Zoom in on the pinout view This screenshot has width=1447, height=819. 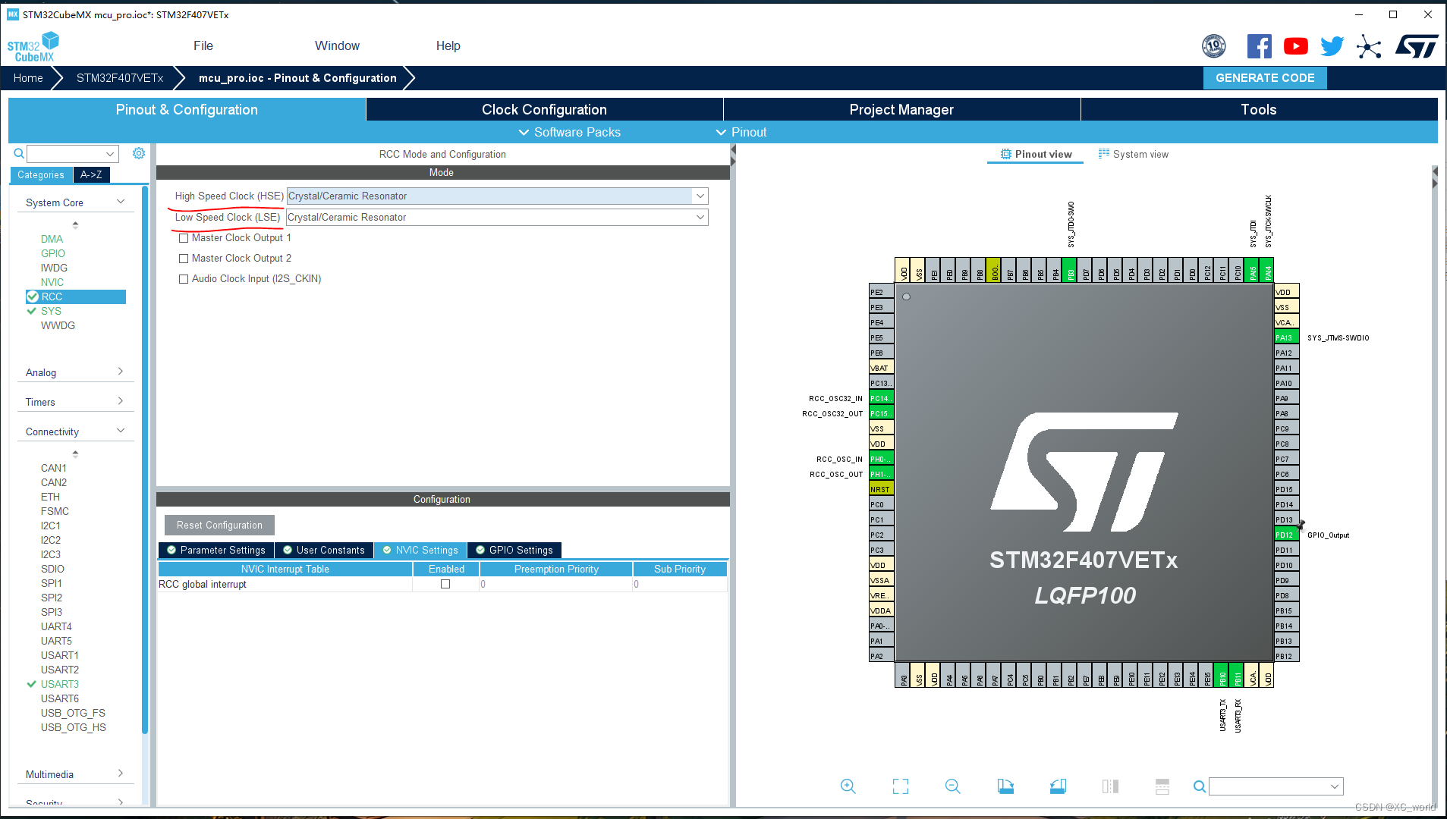point(848,786)
